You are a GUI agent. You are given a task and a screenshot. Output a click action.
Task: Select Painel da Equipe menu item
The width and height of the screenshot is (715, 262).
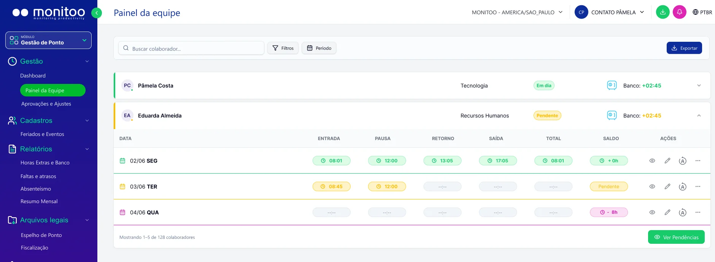coord(53,90)
